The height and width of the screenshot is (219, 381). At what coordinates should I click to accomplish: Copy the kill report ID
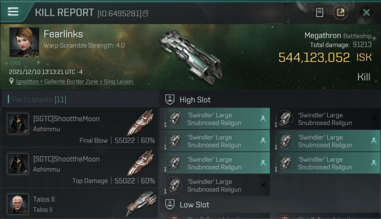pyautogui.click(x=146, y=13)
